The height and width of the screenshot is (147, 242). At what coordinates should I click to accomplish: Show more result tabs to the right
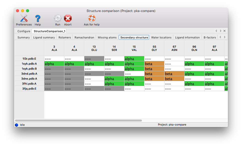coord(225,37)
